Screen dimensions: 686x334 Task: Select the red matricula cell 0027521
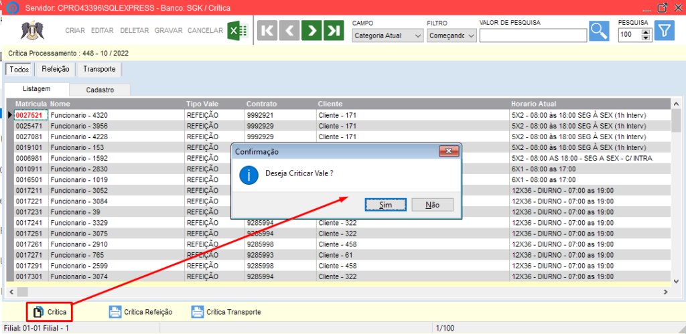pos(29,115)
